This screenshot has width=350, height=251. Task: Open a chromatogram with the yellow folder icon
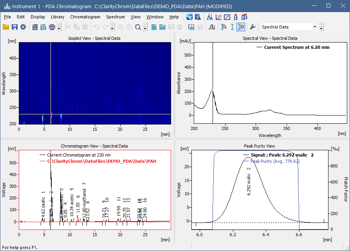tap(5, 27)
